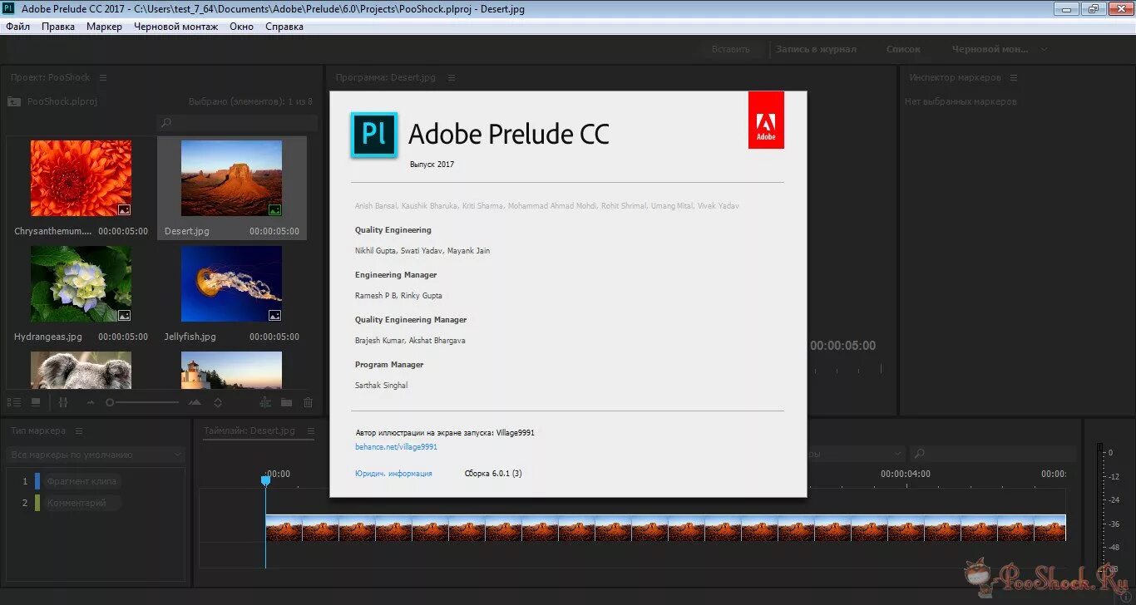
Task: Switch Project panel to list view
Action: tap(14, 402)
